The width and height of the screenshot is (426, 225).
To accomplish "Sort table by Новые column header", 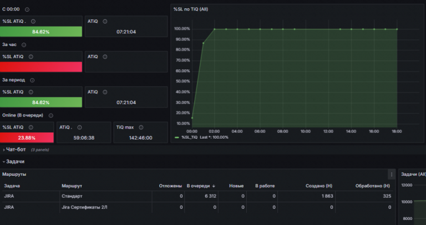I will (x=236, y=186).
